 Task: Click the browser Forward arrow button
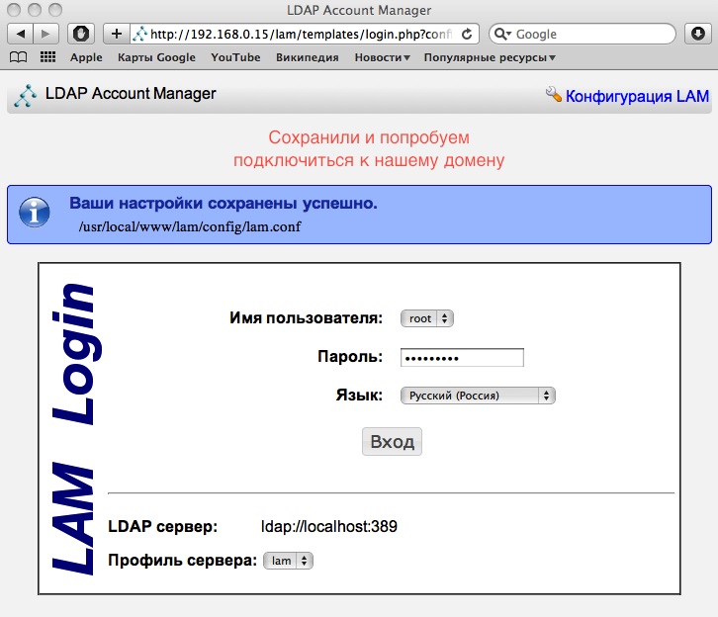(x=46, y=34)
